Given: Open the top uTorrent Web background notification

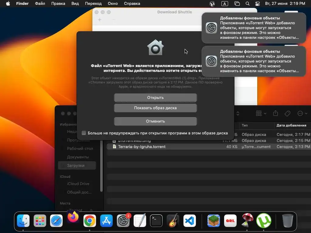Looking at the screenshot, I should point(254,28).
